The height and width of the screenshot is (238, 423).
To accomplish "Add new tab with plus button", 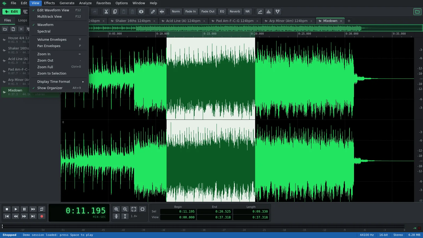I will point(349,21).
